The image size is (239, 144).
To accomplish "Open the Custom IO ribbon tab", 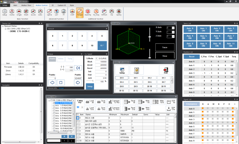I will 62,5.
